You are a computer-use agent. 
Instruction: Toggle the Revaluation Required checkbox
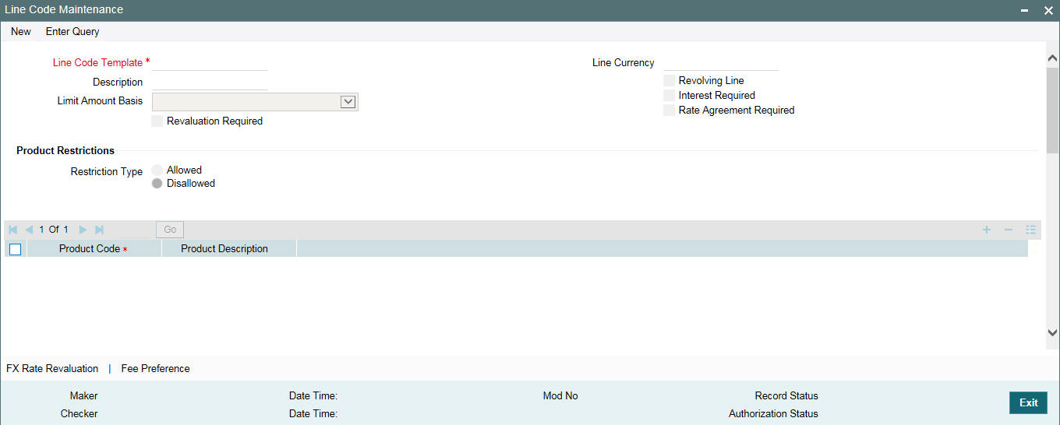pyautogui.click(x=157, y=121)
